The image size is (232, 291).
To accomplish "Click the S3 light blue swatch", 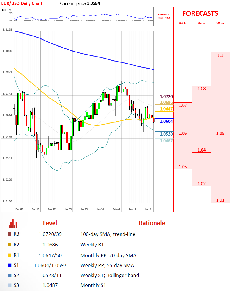I will (10, 285).
